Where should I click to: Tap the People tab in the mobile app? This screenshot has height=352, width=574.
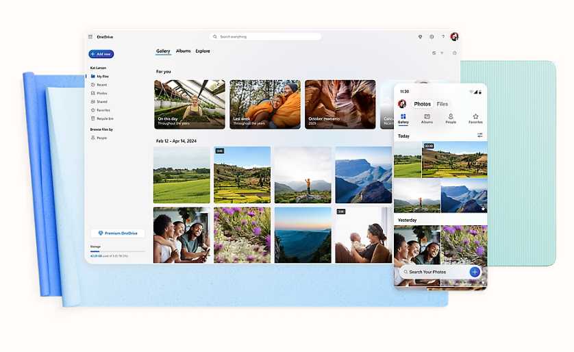(451, 118)
